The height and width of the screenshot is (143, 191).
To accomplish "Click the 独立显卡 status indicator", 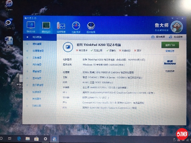I will click(x=82, y=50).
